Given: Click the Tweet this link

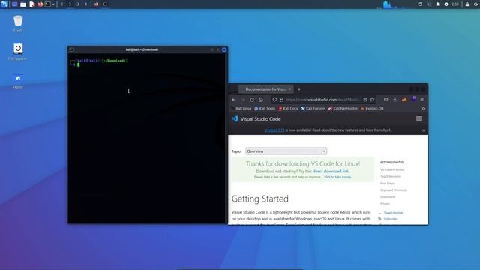Looking at the screenshot, I should pos(393,213).
